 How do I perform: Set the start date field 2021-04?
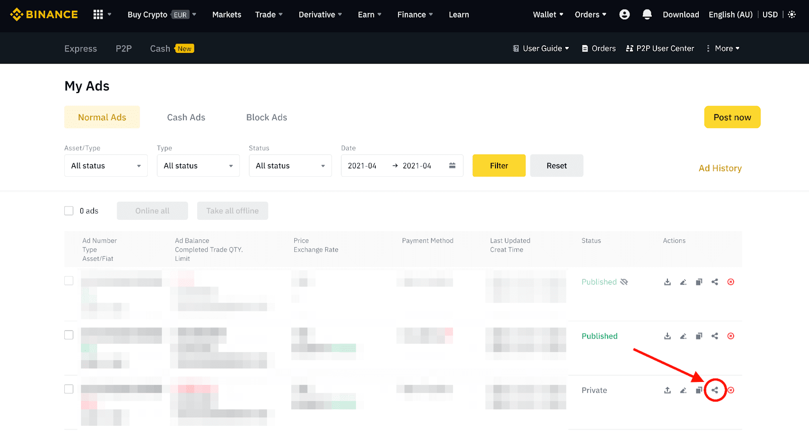click(x=362, y=166)
